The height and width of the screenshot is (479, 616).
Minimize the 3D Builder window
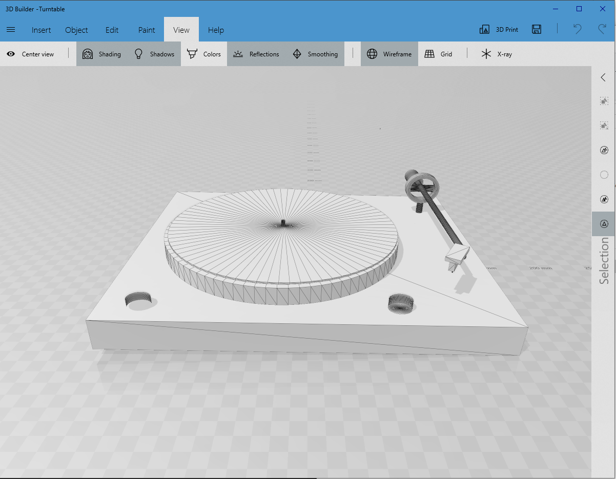coord(556,9)
